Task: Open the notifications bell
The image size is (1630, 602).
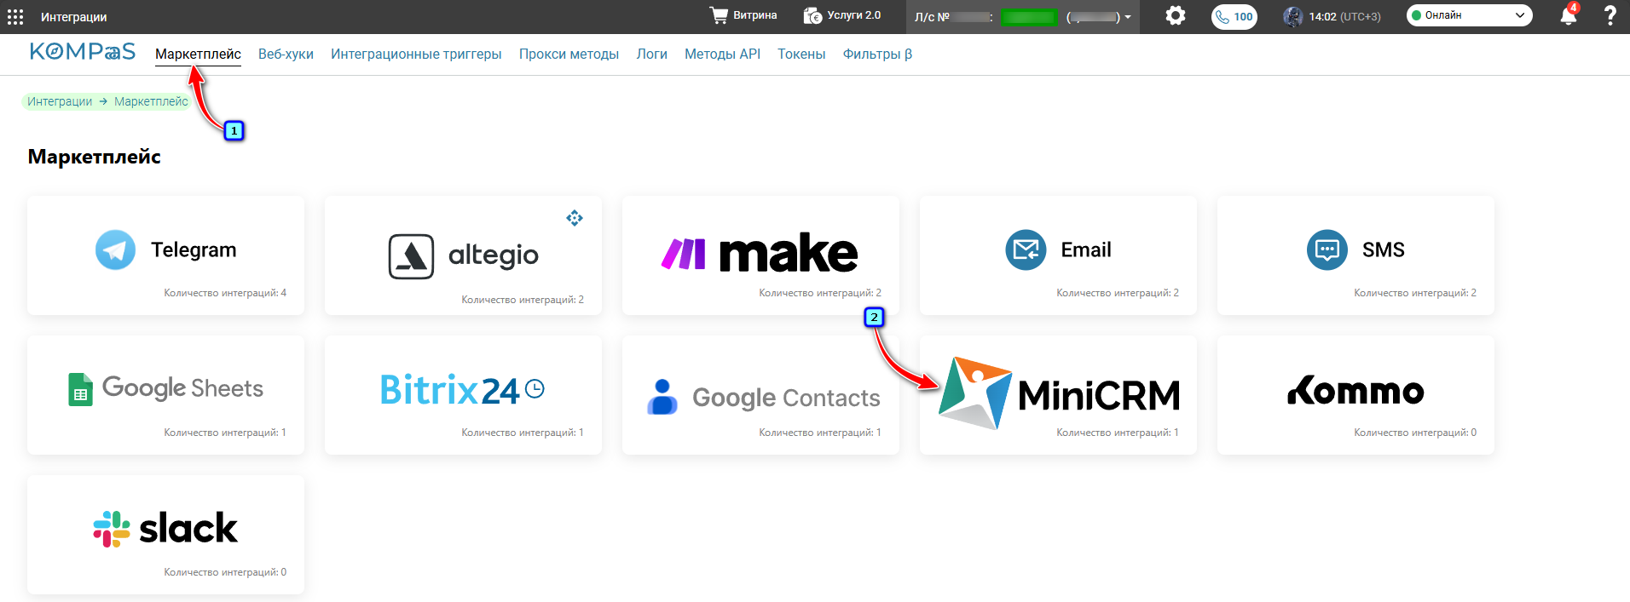Action: click(x=1568, y=15)
